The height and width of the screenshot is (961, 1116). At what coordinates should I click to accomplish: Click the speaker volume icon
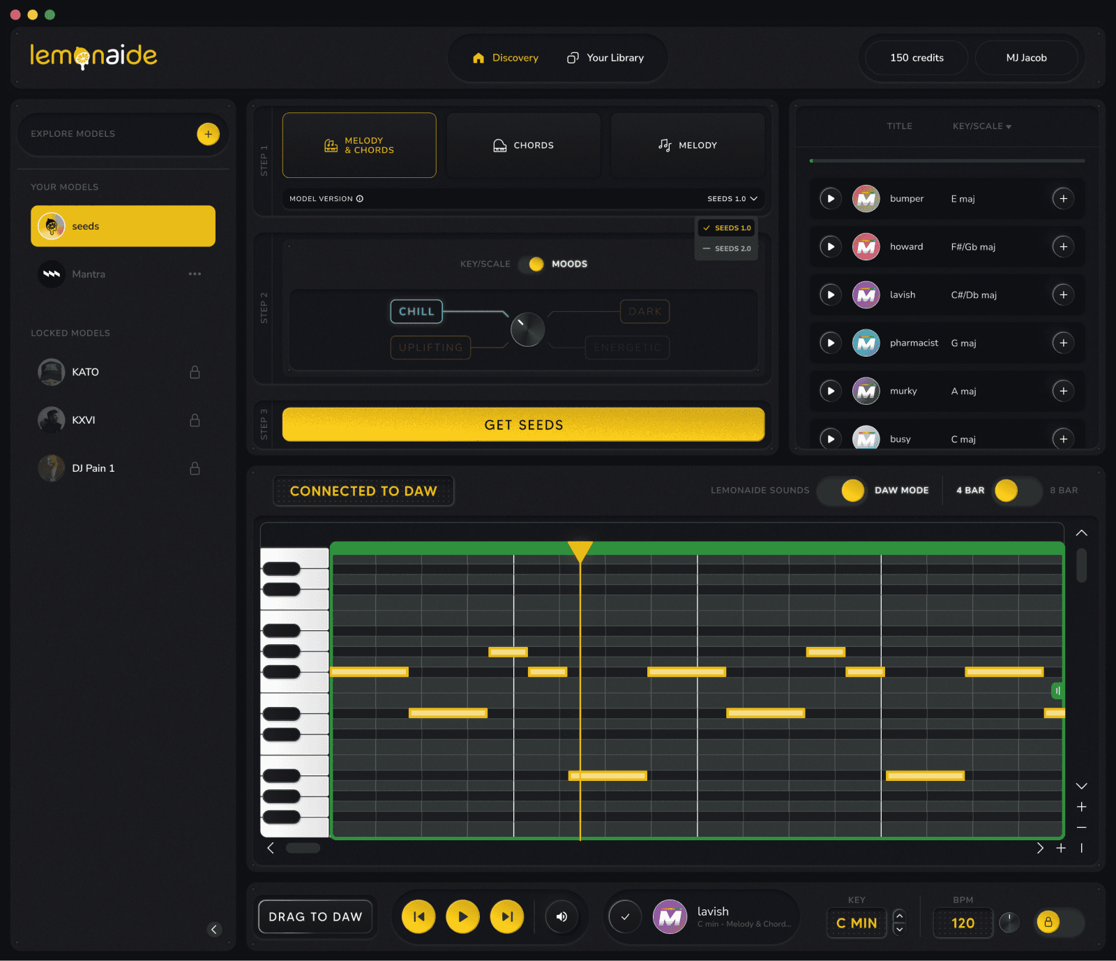coord(561,917)
